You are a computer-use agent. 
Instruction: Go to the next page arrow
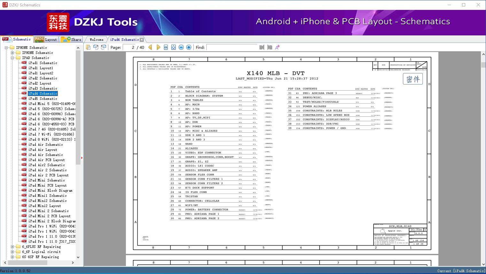(x=158, y=47)
